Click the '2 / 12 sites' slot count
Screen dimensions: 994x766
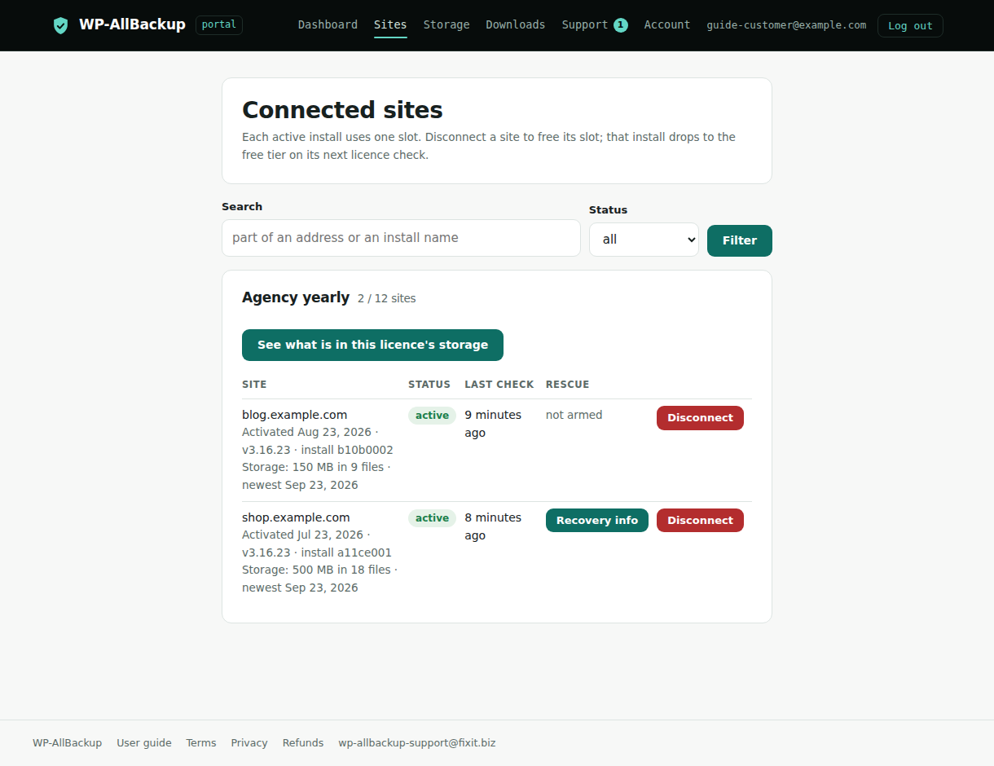coord(387,299)
